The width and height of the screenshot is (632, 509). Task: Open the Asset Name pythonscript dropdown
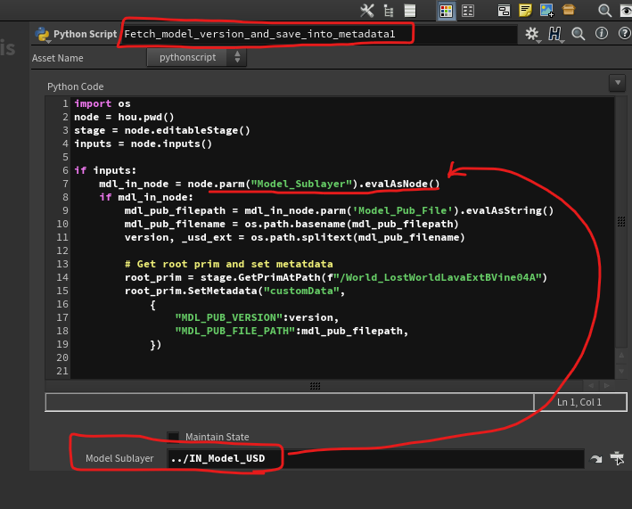(x=196, y=57)
